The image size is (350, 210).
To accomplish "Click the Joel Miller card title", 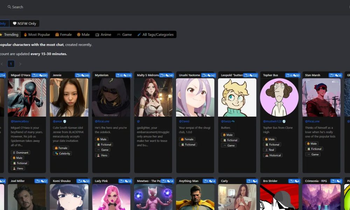I will click(17, 181).
